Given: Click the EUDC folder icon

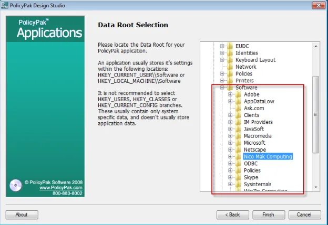Looking at the screenshot, I should [x=230, y=46].
